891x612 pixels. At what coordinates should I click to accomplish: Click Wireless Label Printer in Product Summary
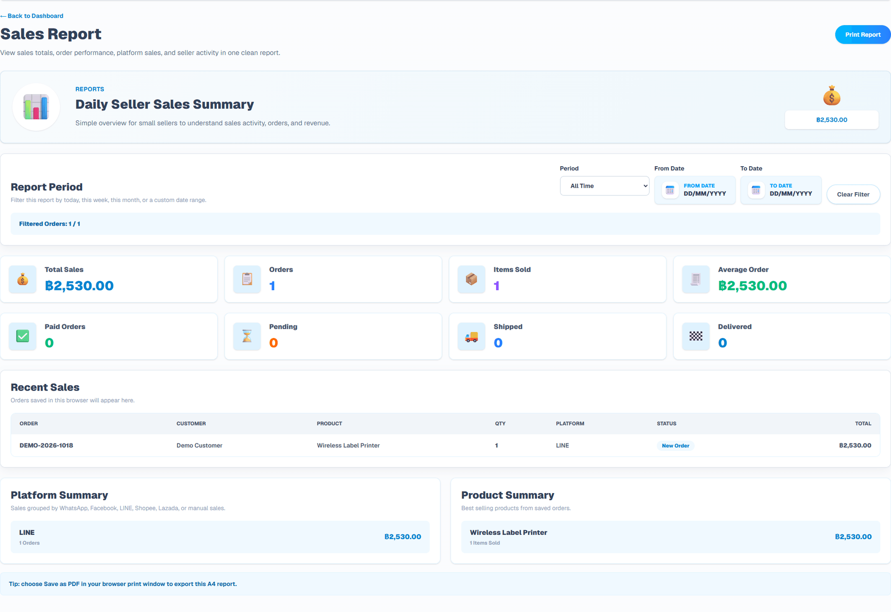click(671, 537)
